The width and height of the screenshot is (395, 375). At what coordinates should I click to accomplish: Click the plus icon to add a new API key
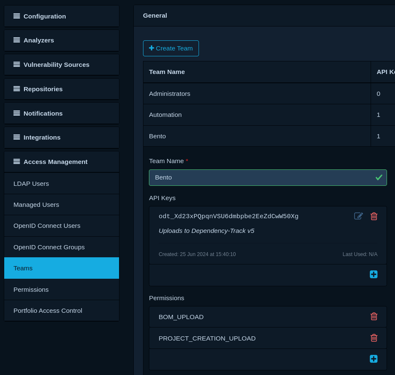[374, 274]
